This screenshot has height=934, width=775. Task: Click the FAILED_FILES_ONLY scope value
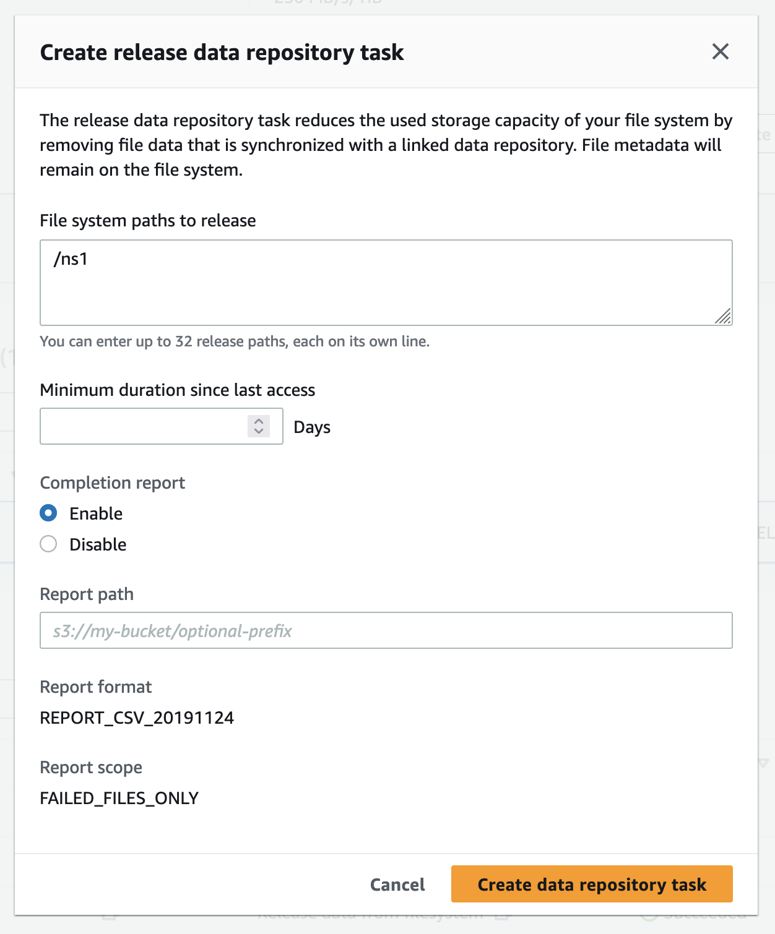coord(119,799)
